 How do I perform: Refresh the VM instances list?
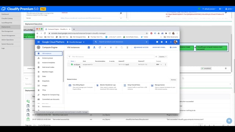pyautogui.click(x=100, y=47)
